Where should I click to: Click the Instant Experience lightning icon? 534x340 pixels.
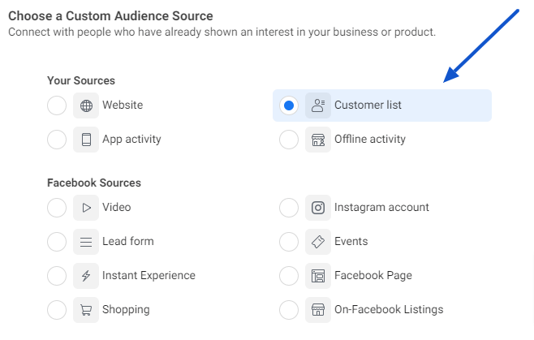coord(86,276)
